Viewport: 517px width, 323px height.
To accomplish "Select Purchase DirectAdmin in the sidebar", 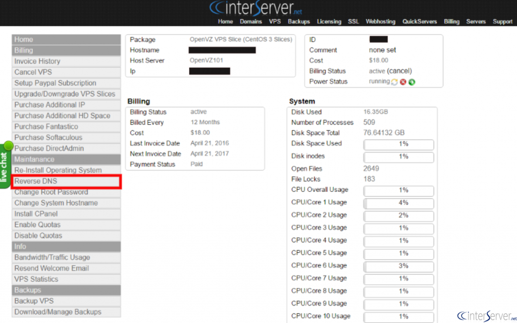I will pyautogui.click(x=66, y=148).
